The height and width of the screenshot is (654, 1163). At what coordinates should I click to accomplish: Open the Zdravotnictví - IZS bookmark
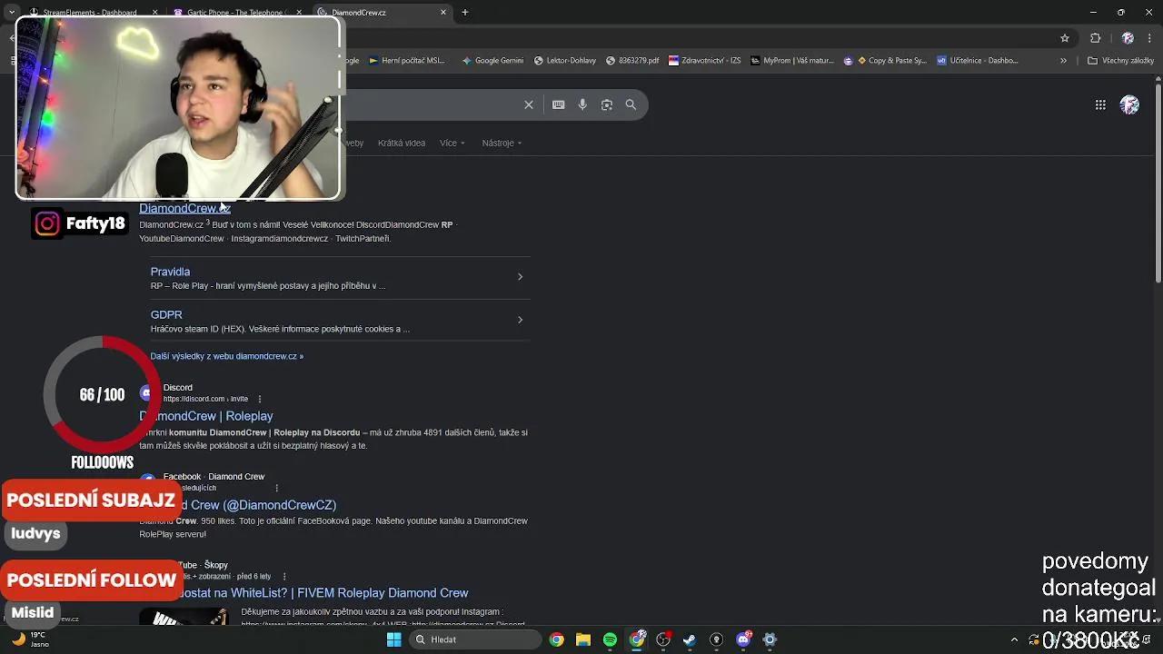705,61
